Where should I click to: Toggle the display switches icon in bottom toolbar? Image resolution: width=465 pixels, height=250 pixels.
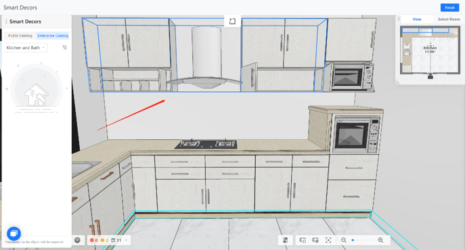tap(285, 241)
